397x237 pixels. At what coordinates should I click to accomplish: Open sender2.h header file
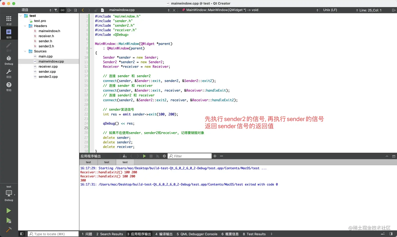[x=46, y=46]
